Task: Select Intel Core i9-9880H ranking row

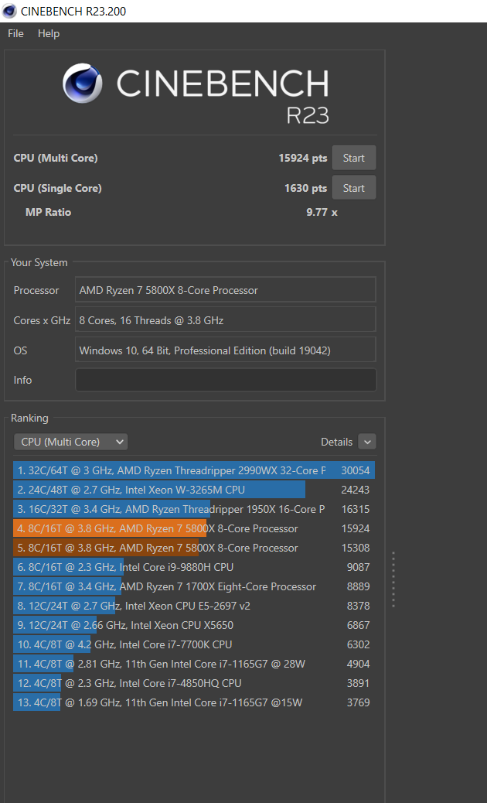Action: click(x=194, y=567)
